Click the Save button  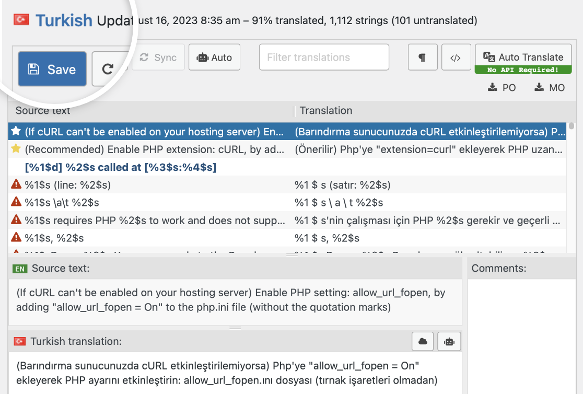(52, 69)
